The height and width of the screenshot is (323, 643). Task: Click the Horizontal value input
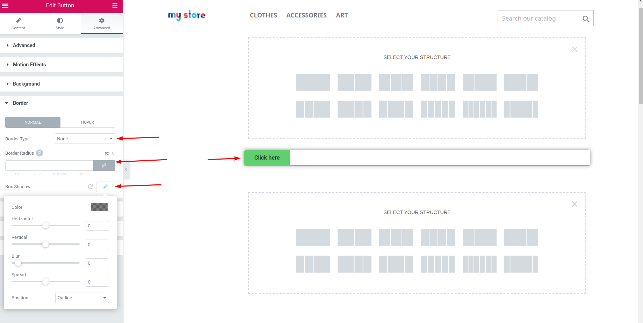coord(97,226)
